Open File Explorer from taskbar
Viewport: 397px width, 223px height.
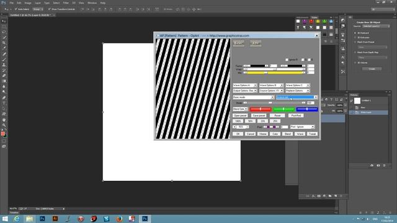point(29,219)
